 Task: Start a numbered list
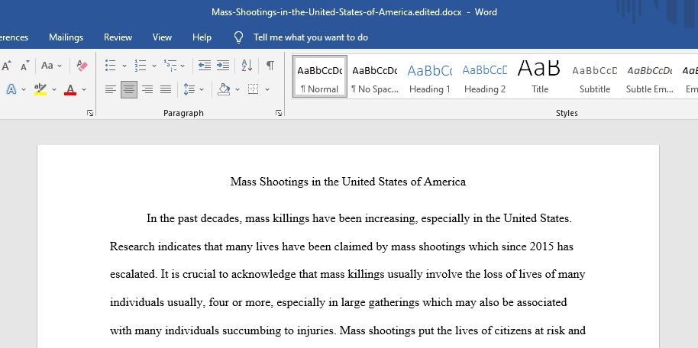pos(141,66)
